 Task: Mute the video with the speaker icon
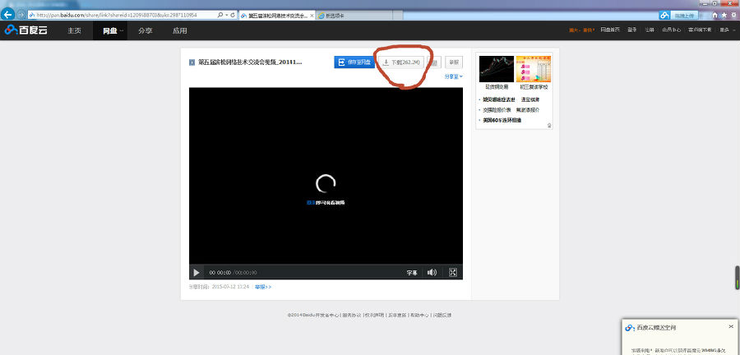(432, 272)
